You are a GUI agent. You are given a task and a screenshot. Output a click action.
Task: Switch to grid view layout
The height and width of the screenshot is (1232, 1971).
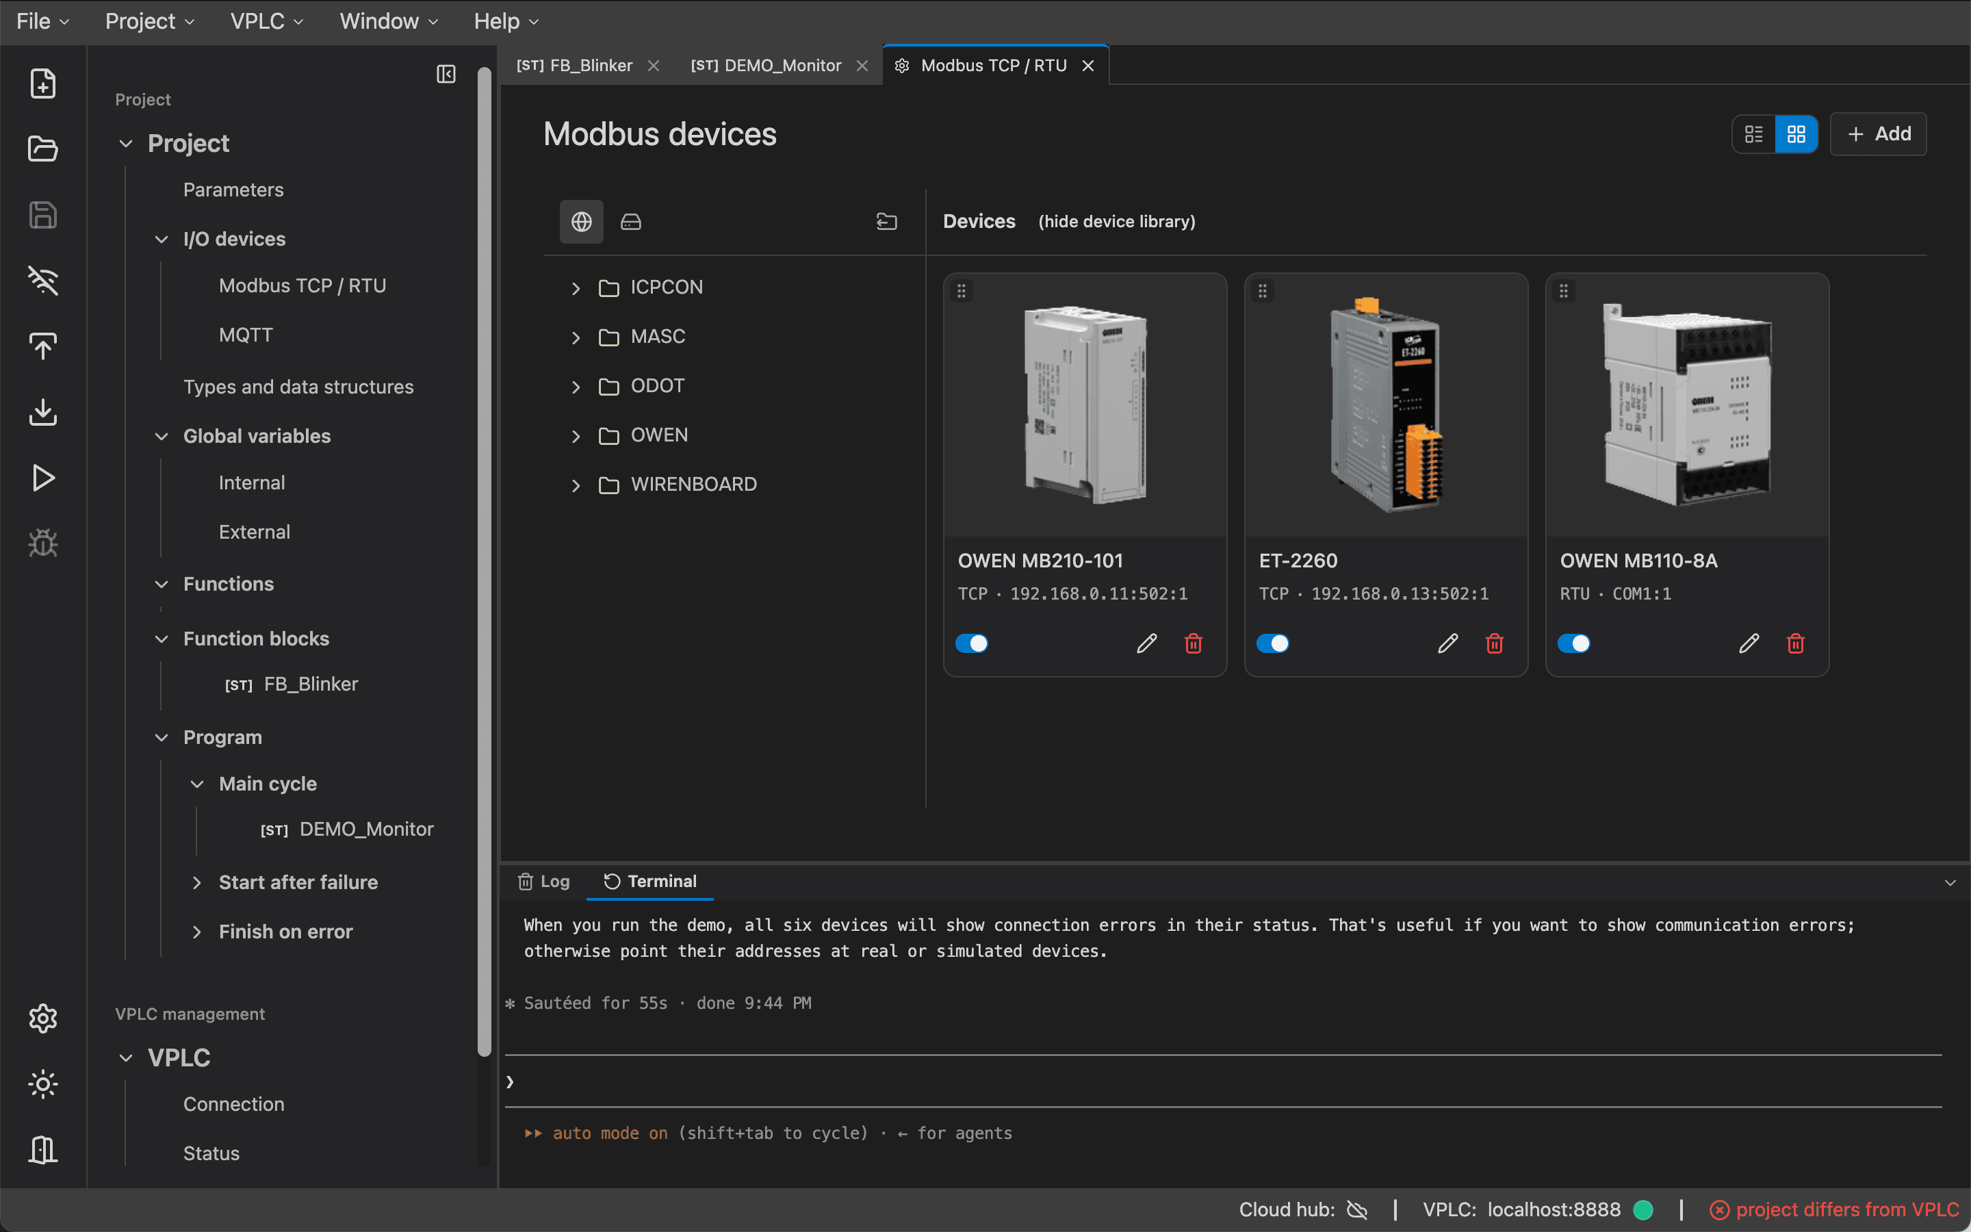tap(1796, 134)
